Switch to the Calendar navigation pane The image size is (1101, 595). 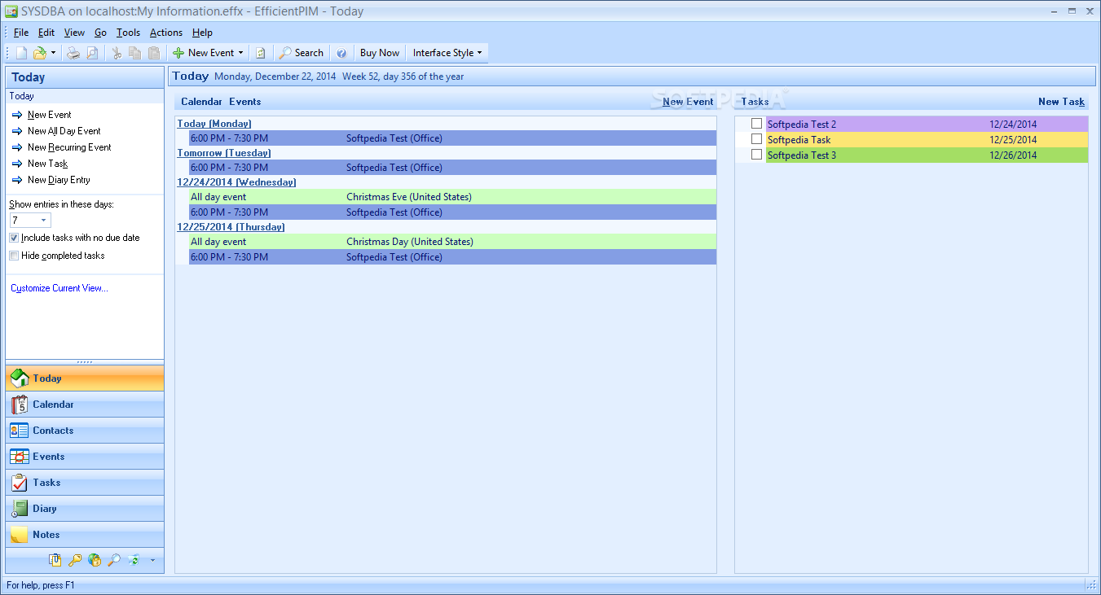85,405
